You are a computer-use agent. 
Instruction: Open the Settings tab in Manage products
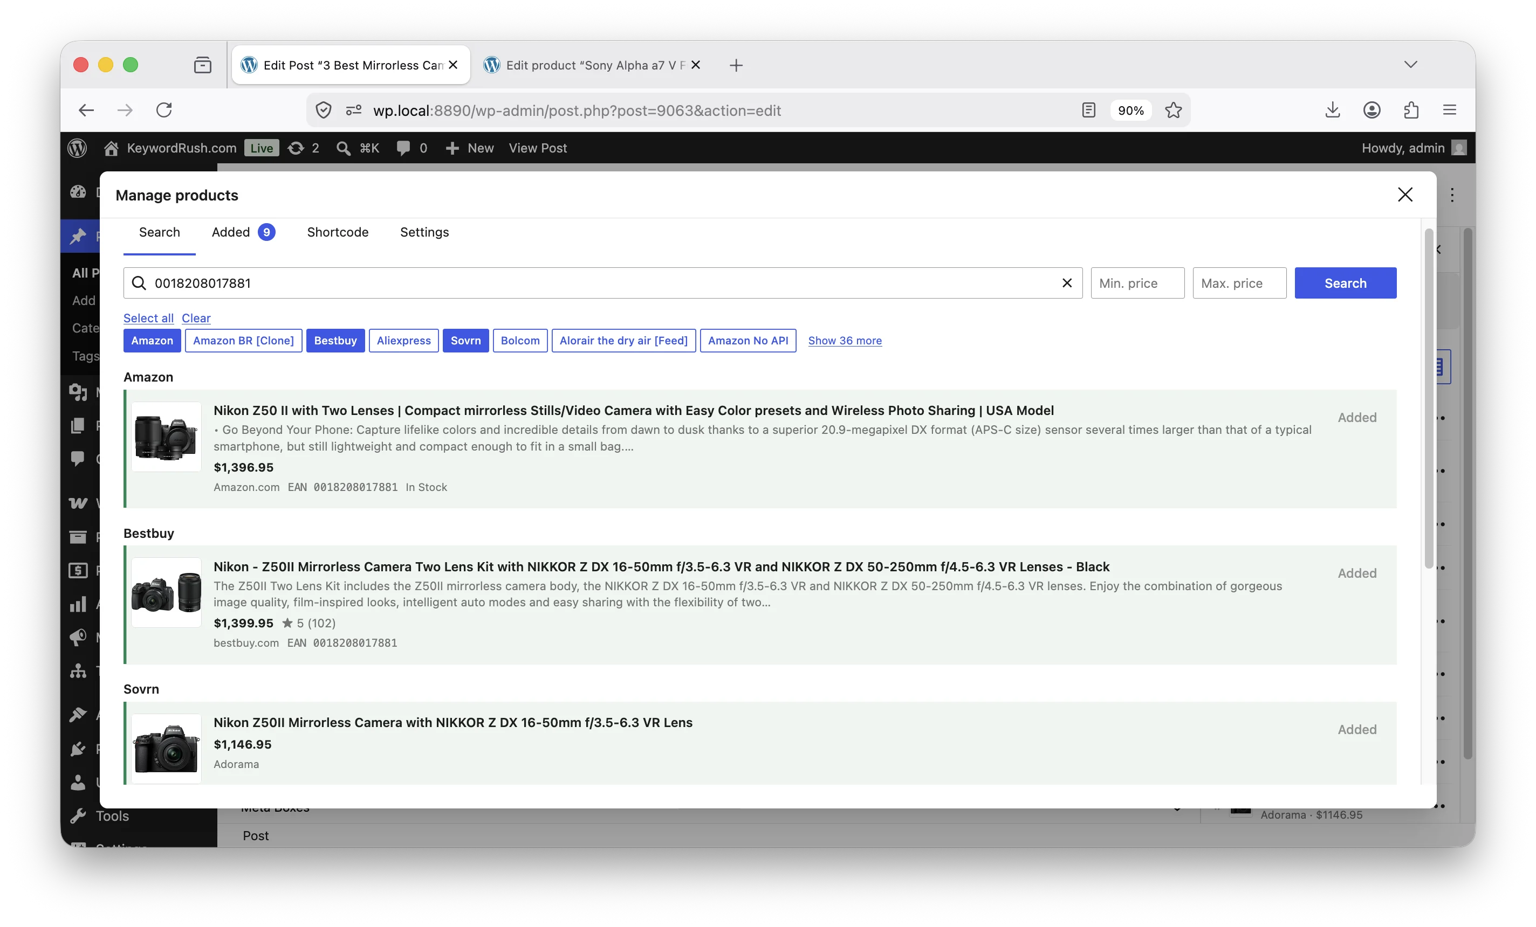click(x=424, y=232)
